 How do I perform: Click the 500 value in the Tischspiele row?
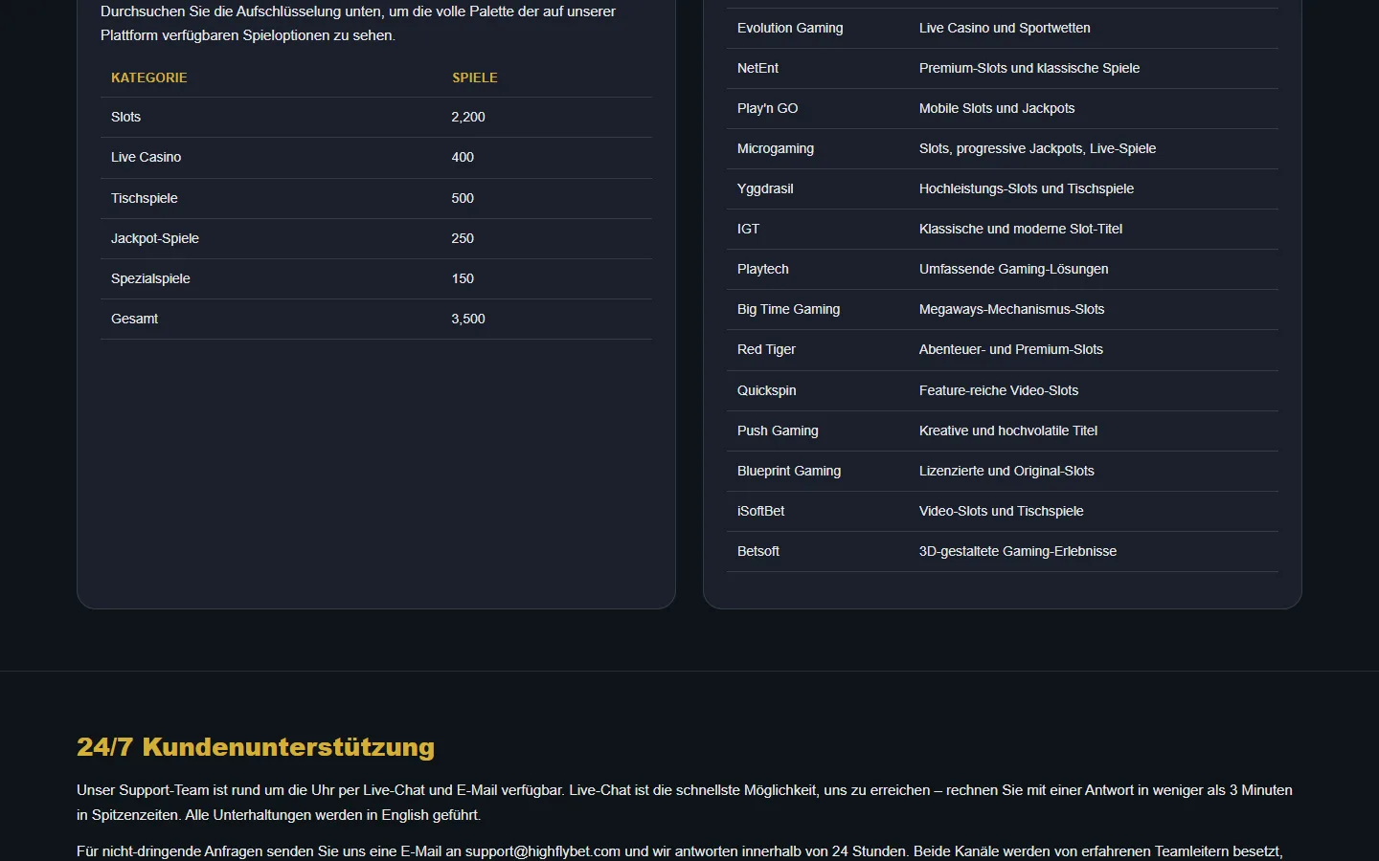[463, 198]
